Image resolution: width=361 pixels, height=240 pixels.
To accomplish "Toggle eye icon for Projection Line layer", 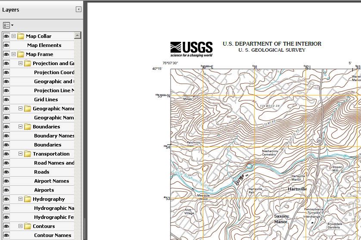I will pyautogui.click(x=6, y=90).
